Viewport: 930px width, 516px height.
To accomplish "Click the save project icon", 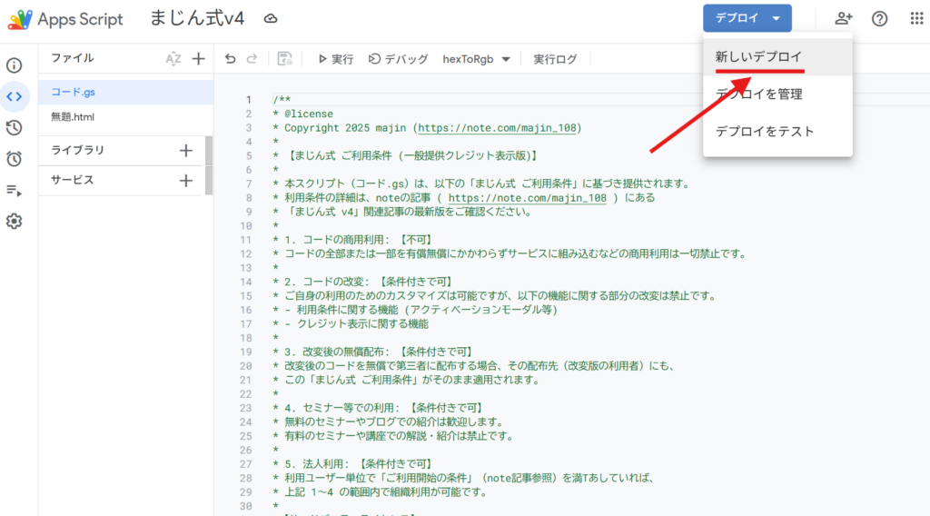I will [284, 59].
